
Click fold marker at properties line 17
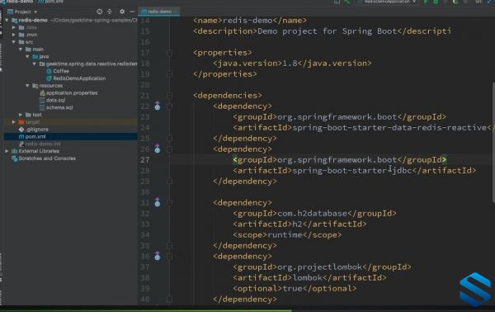coord(169,53)
